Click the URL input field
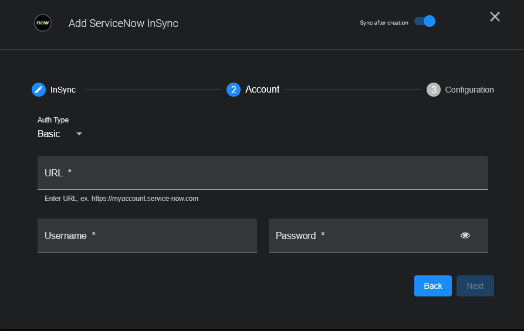This screenshot has width=524, height=331. (263, 173)
